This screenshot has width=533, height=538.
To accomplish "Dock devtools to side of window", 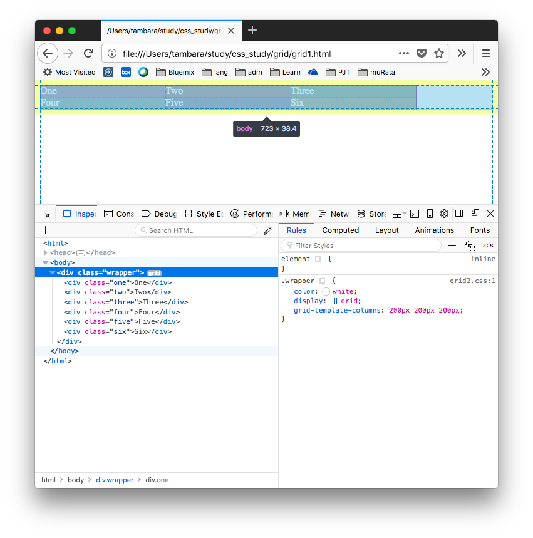I will 459,214.
